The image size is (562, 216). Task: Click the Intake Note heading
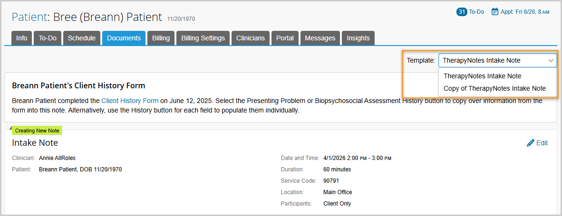[x=35, y=143]
